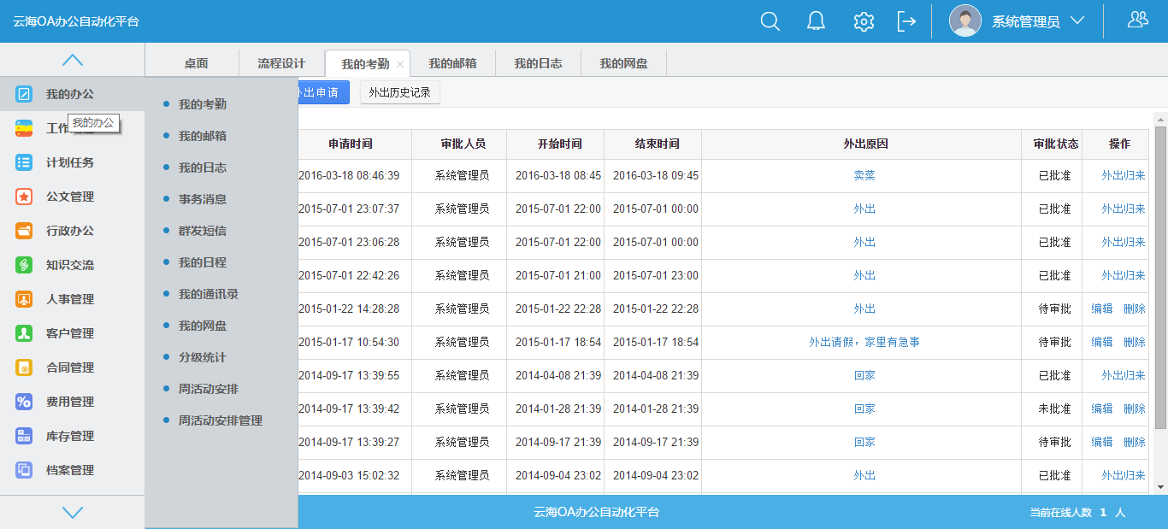Switch to 流程设计 tab
The width and height of the screenshot is (1168, 529).
[281, 63]
